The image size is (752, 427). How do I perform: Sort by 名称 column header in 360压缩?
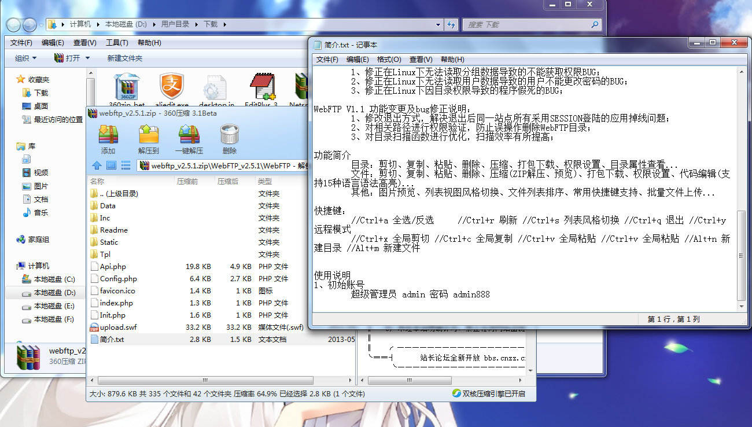[131, 181]
